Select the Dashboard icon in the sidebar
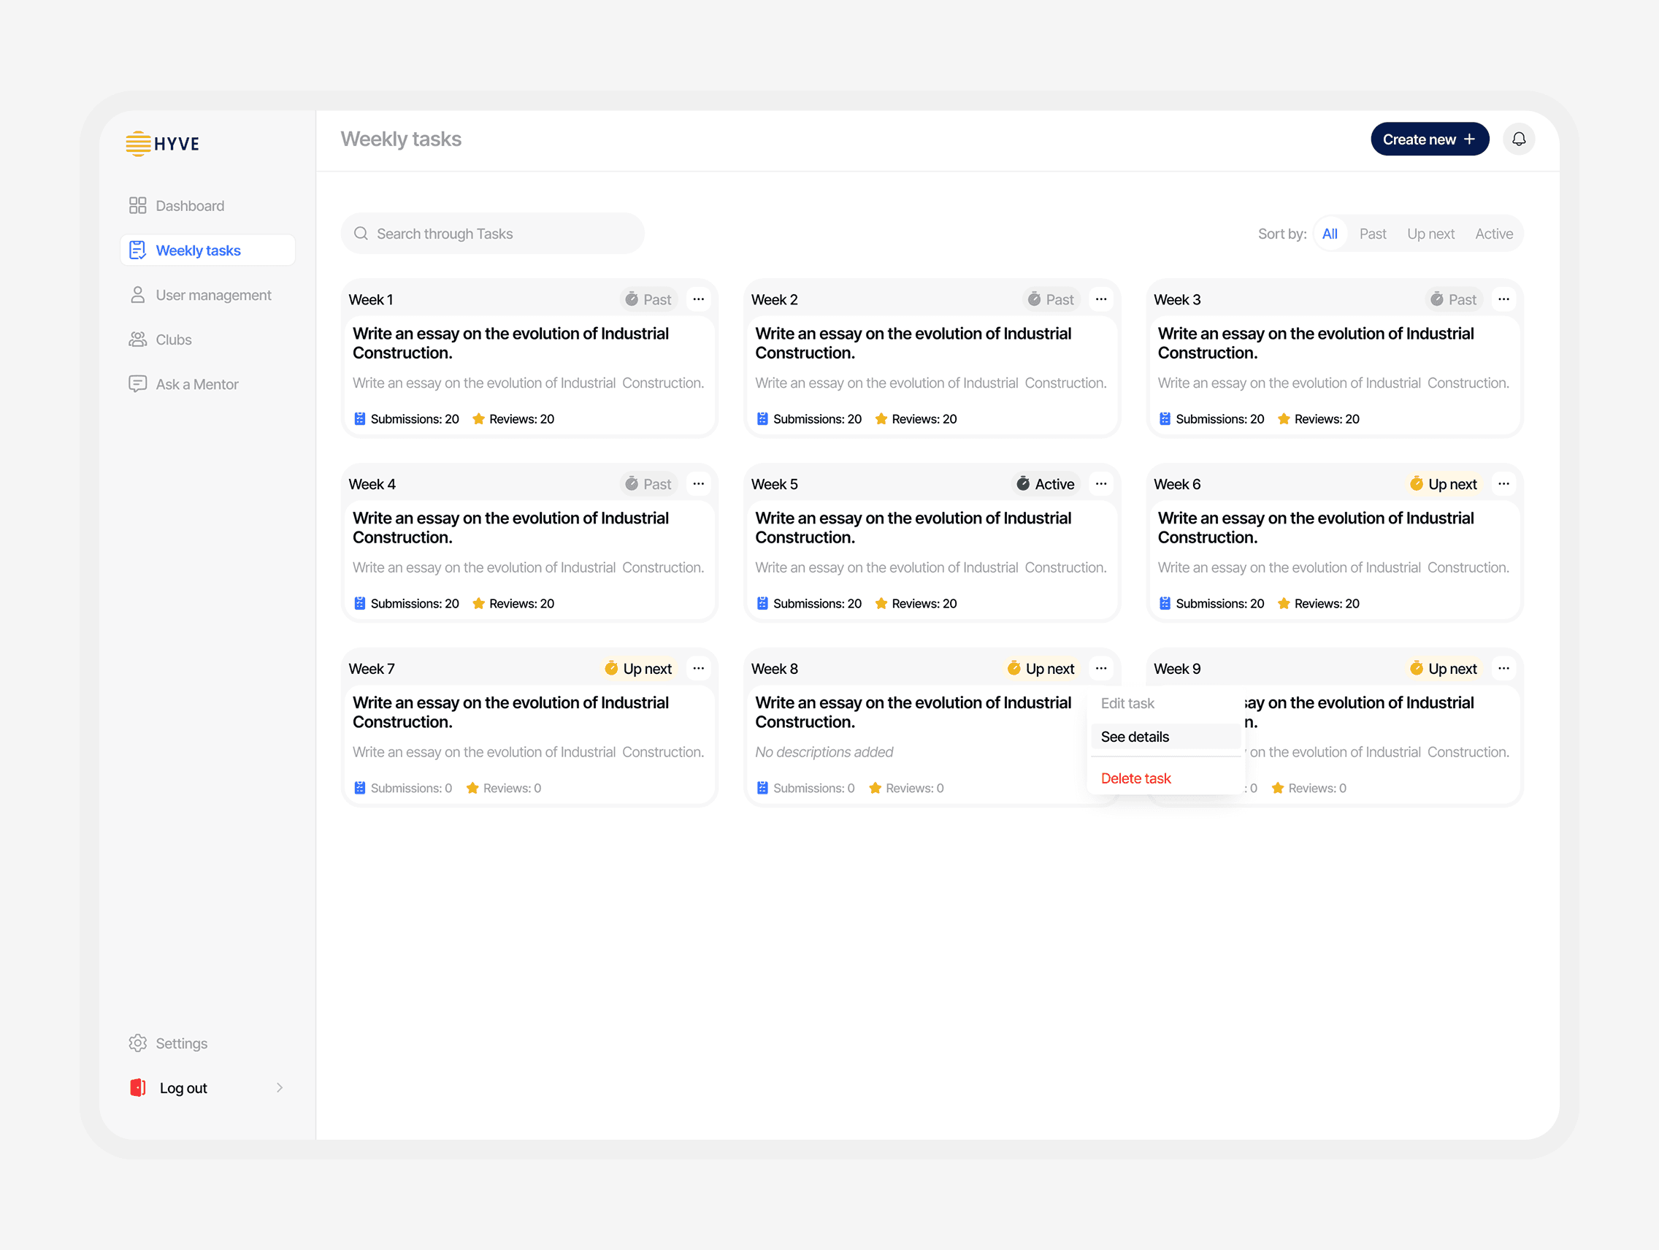Viewport: 1659px width, 1250px height. pos(138,204)
